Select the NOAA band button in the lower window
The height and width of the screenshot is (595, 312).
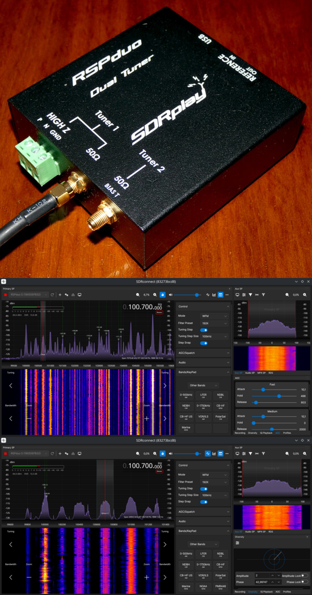coord(204,587)
